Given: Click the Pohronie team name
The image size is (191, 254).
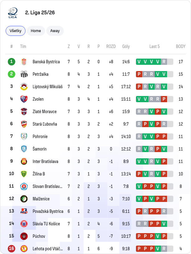Looking at the screenshot, I should 40,137.
